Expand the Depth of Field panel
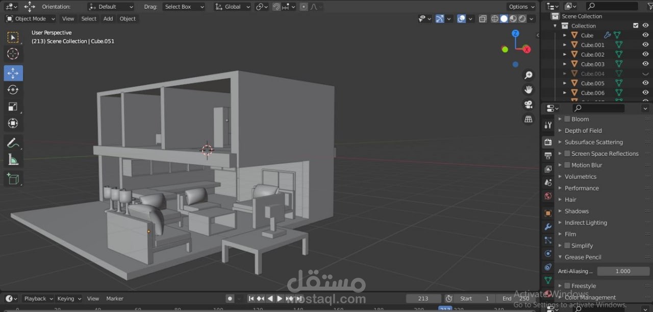The image size is (653, 312). [x=583, y=131]
